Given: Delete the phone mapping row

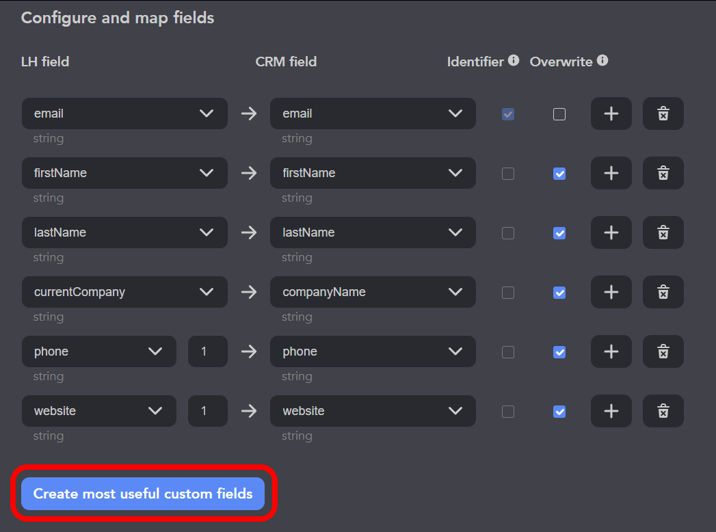Looking at the screenshot, I should pyautogui.click(x=663, y=351).
